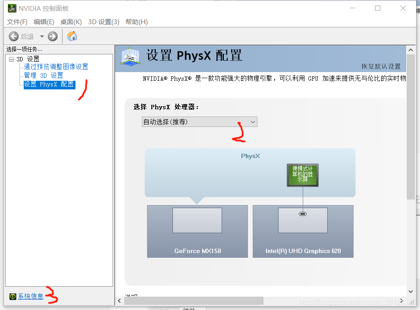The width and height of the screenshot is (420, 310).
Task: Select 通过预览调整图像设置 in the task tree
Action: pyautogui.click(x=56, y=66)
